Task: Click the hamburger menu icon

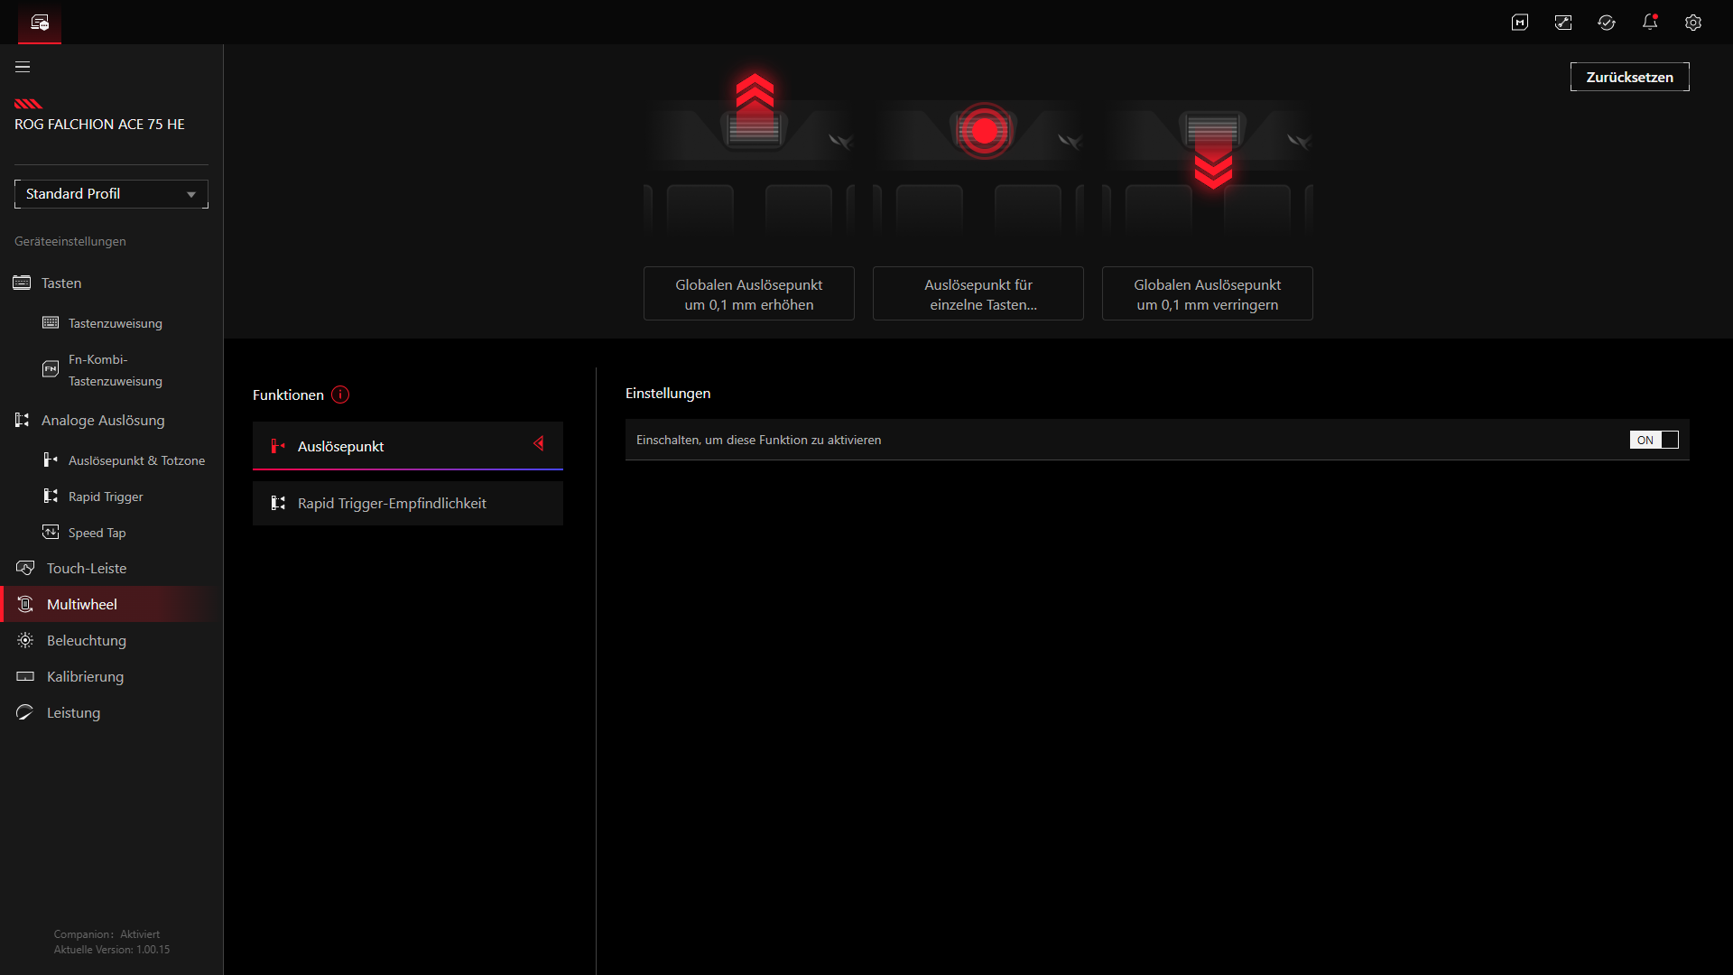Action: click(23, 67)
